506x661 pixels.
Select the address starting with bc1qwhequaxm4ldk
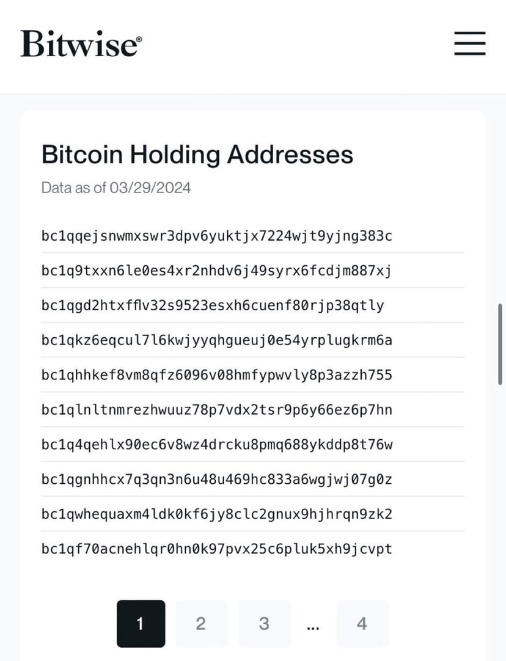pos(216,514)
